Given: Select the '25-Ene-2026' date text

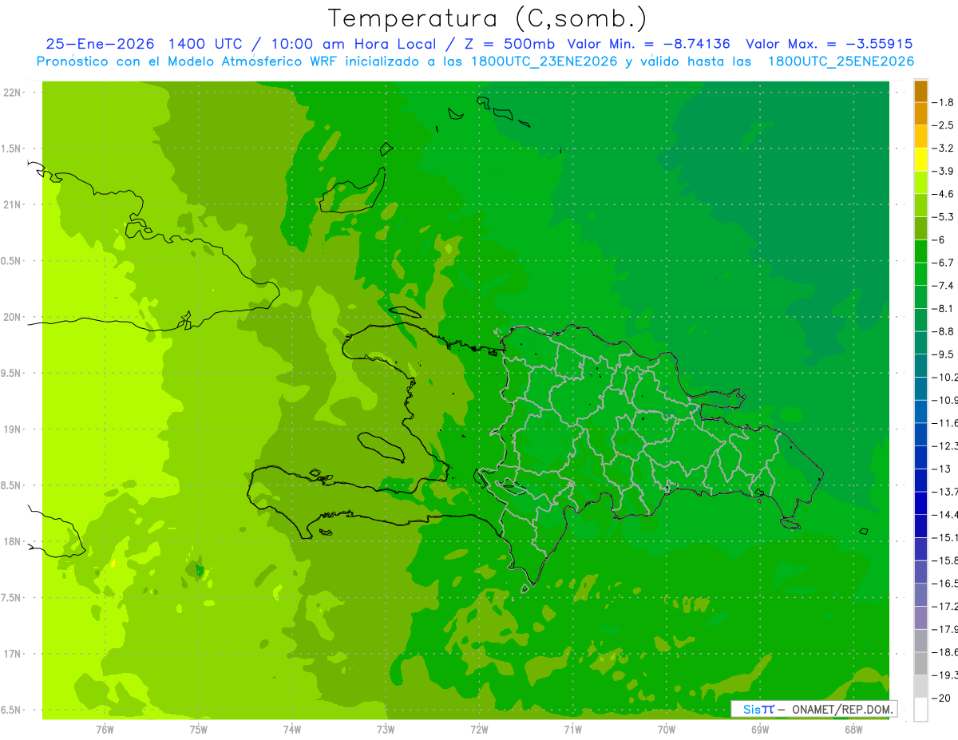Looking at the screenshot, I should coord(99,44).
